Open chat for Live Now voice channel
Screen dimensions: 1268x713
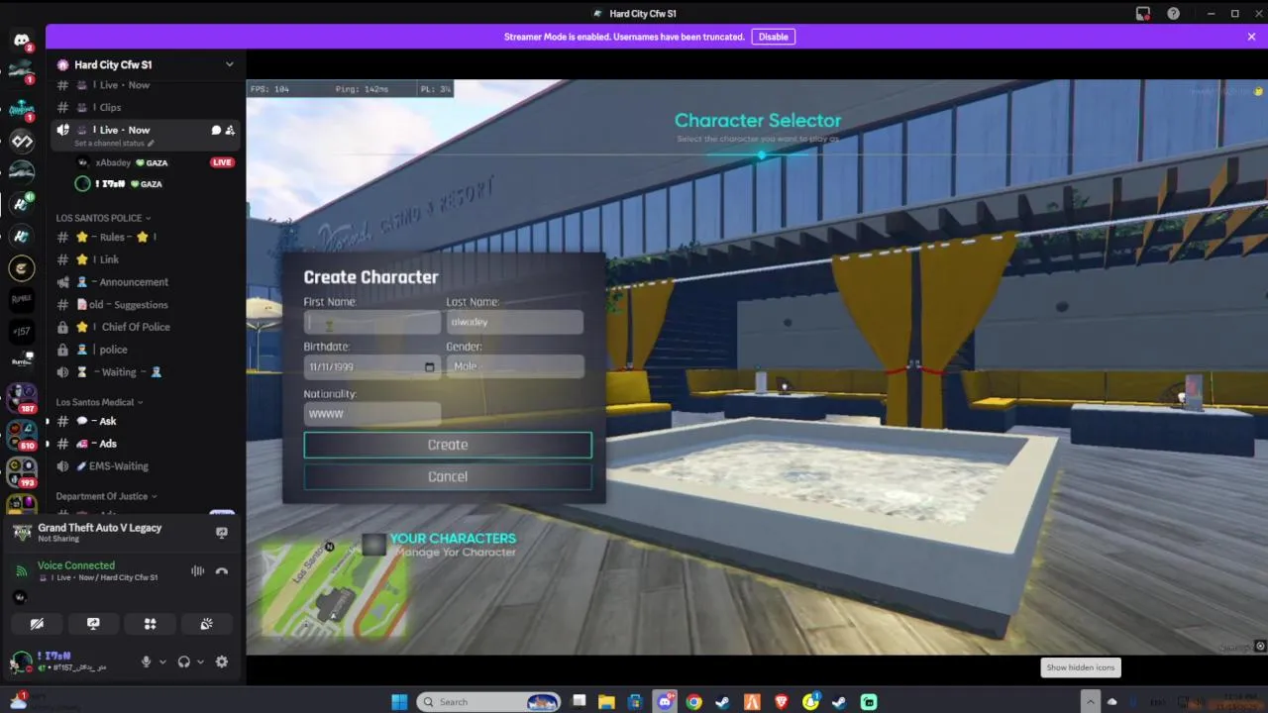coord(216,130)
